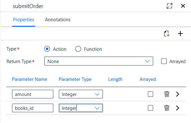Open the books_id Parameter Type dropdown arrow
Screen dimensions: 191x123
tap(97, 108)
